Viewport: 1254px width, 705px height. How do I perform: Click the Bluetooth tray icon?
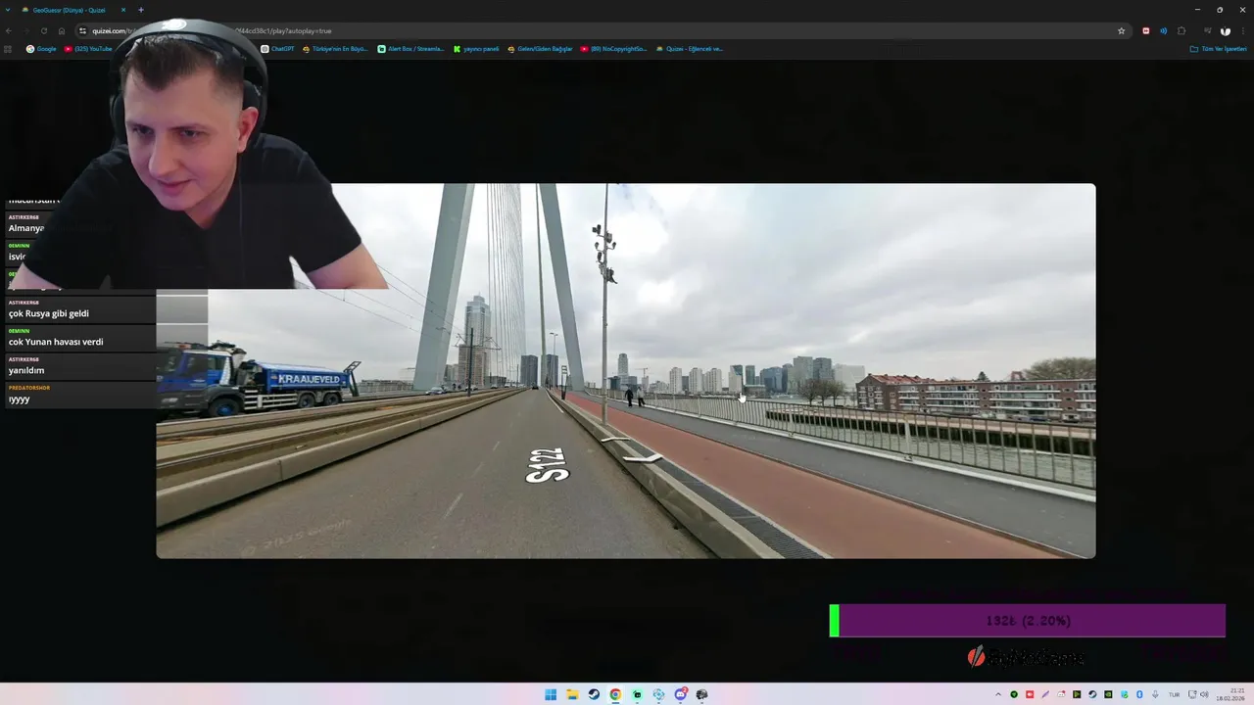pyautogui.click(x=1139, y=694)
